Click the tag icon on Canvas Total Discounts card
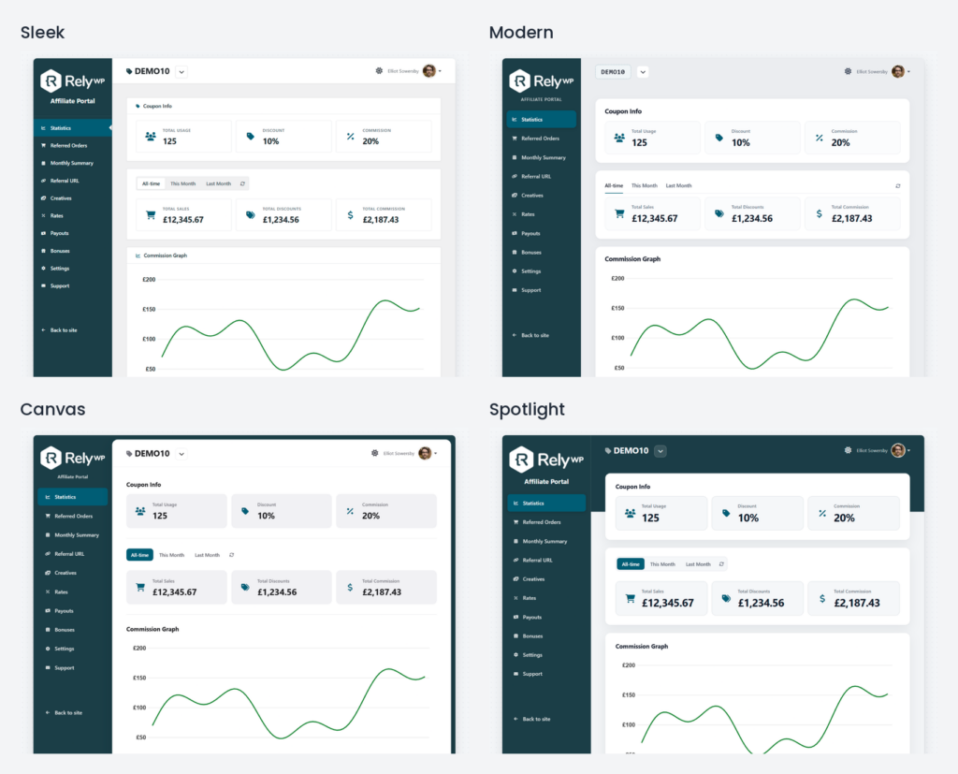 click(245, 588)
